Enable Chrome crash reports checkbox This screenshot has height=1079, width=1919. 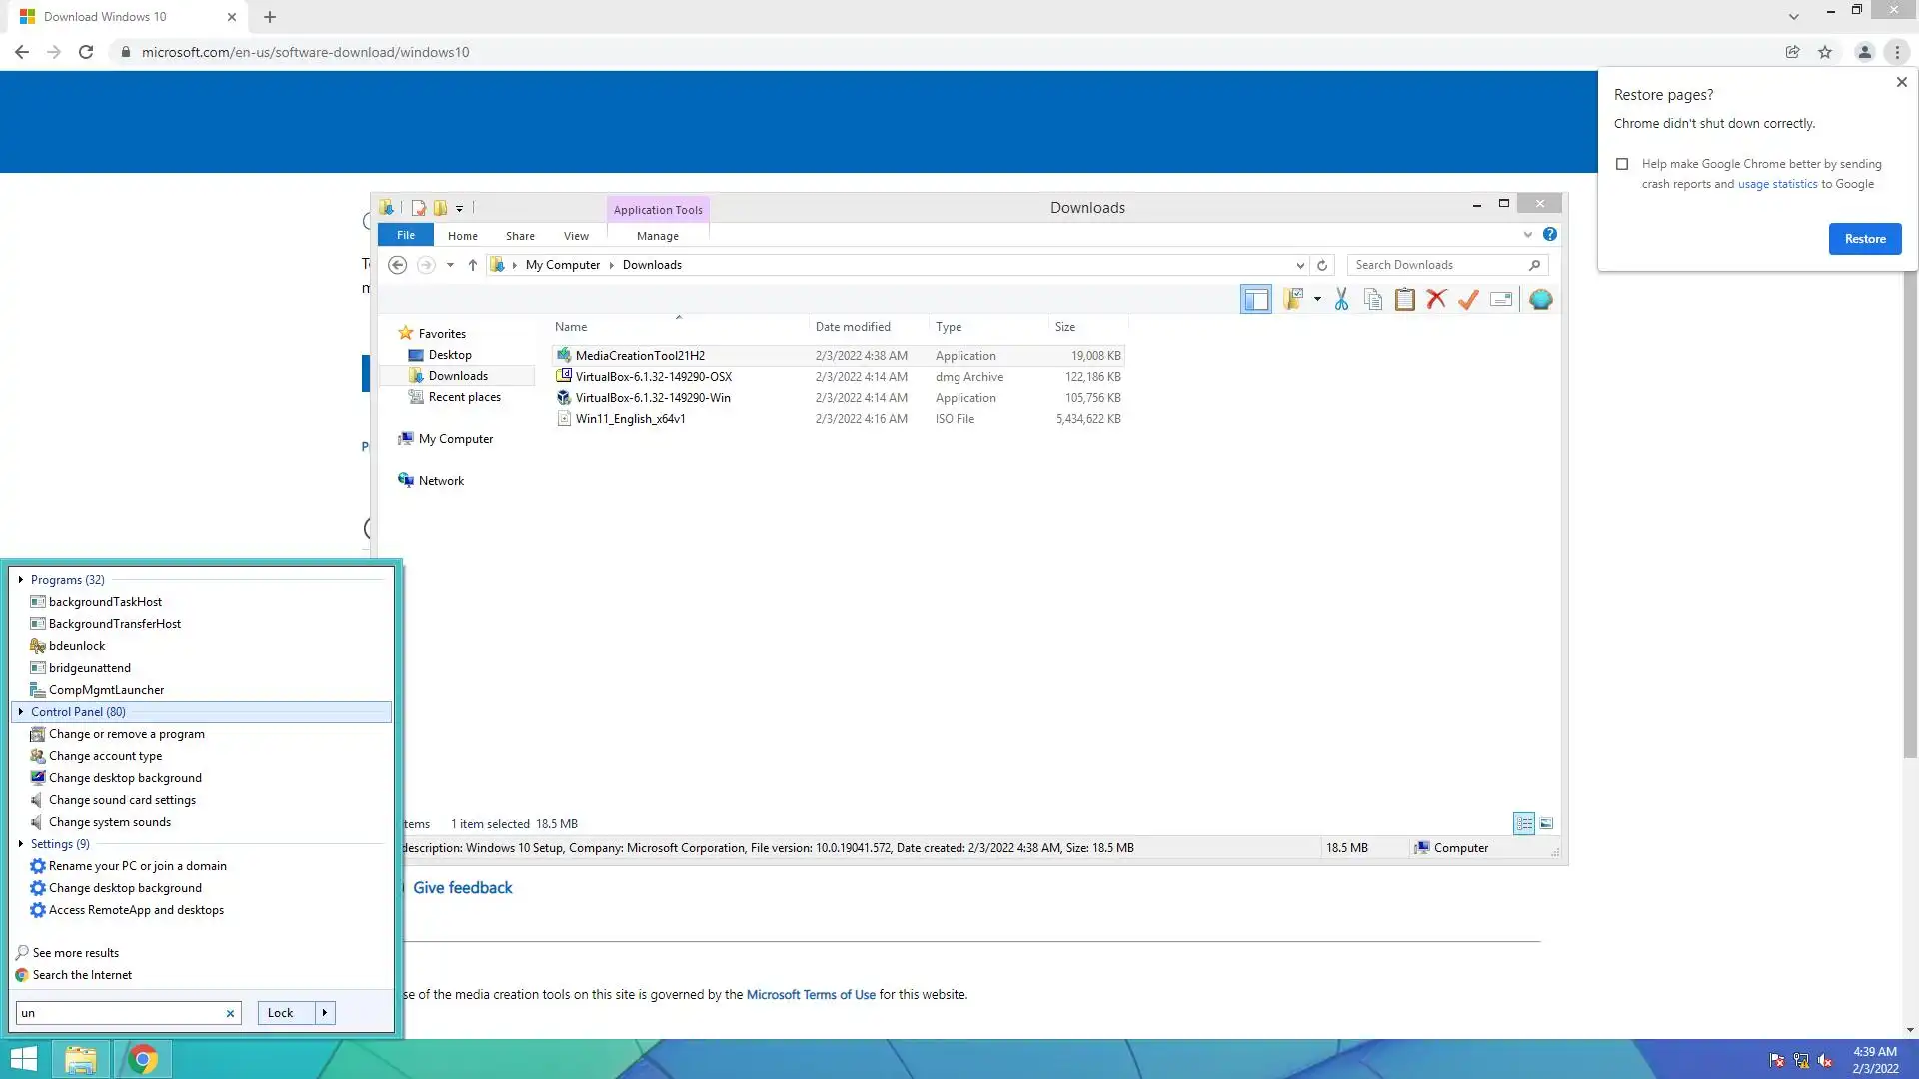[1622, 164]
